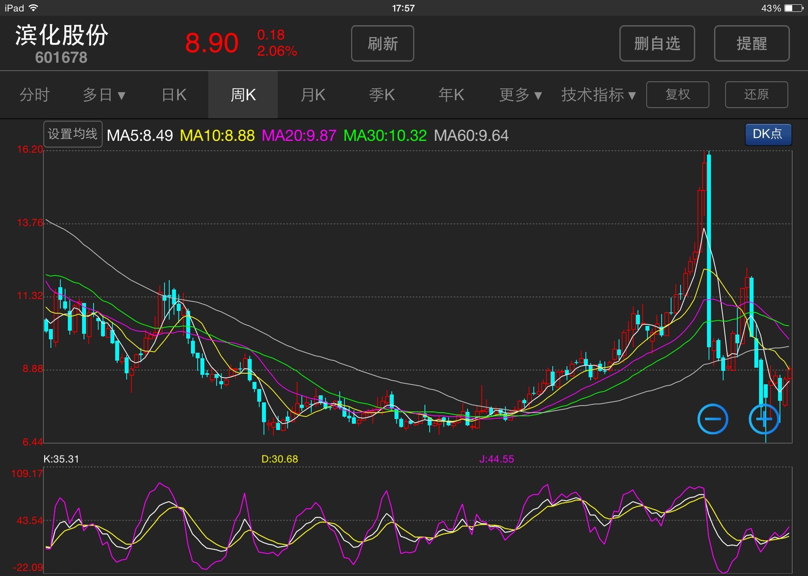Tap the MA10:8.88 yellow label
This screenshot has width=808, height=576.
click(217, 136)
